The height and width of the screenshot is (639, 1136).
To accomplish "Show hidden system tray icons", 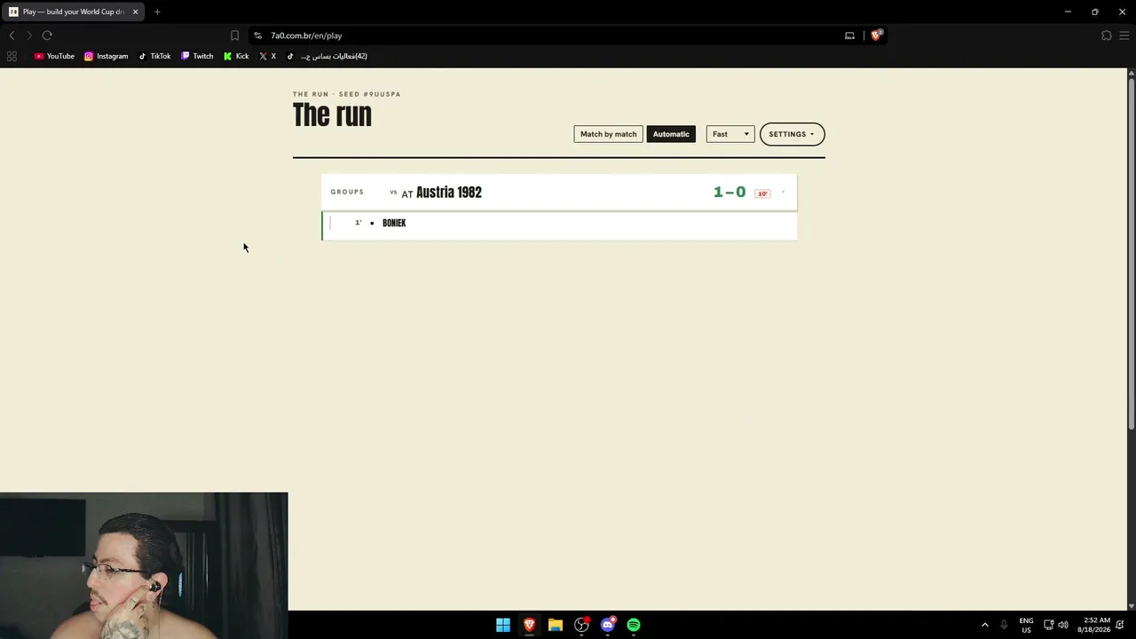I will pyautogui.click(x=984, y=625).
